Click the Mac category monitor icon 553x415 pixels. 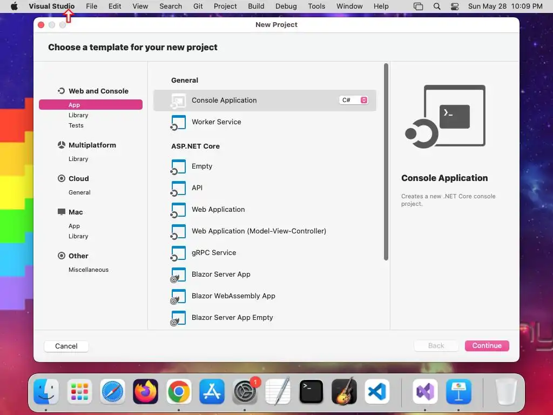tap(62, 212)
